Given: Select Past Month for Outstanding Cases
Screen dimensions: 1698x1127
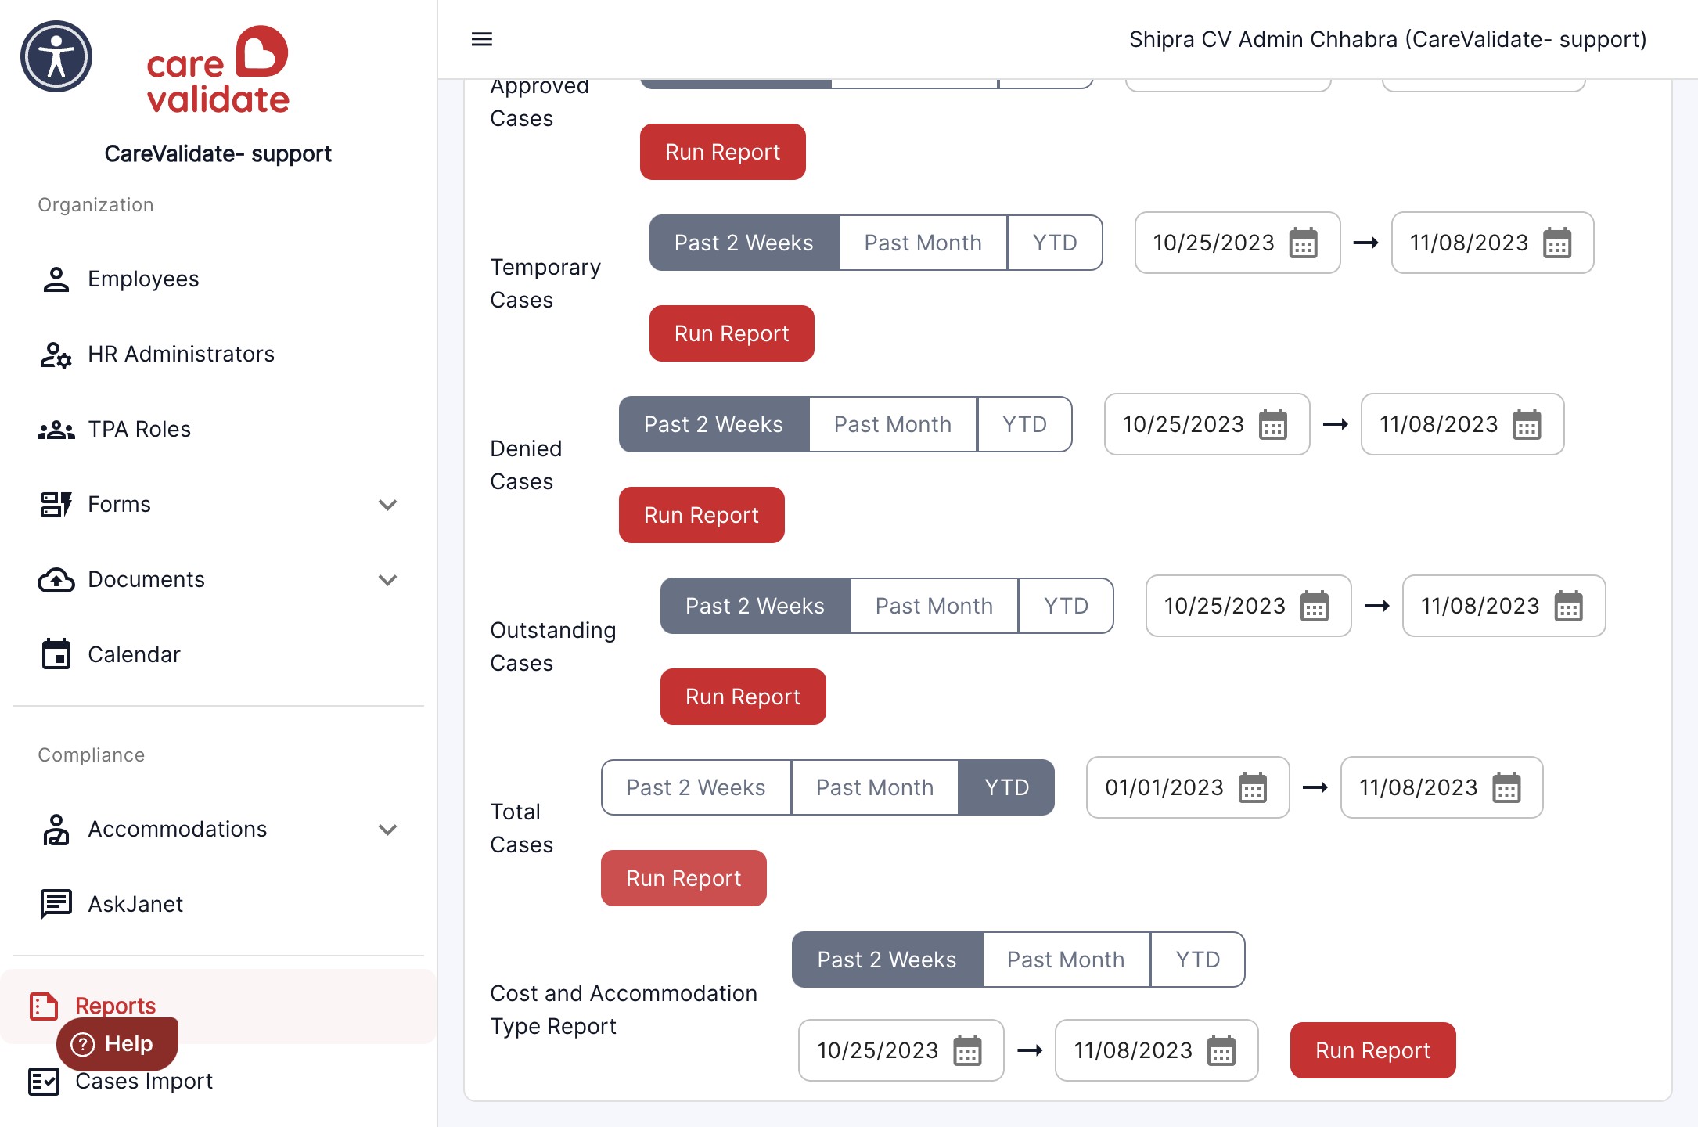Looking at the screenshot, I should pyautogui.click(x=934, y=606).
